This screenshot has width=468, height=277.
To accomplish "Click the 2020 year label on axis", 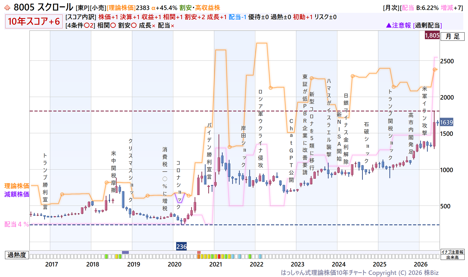I will 175,264.
